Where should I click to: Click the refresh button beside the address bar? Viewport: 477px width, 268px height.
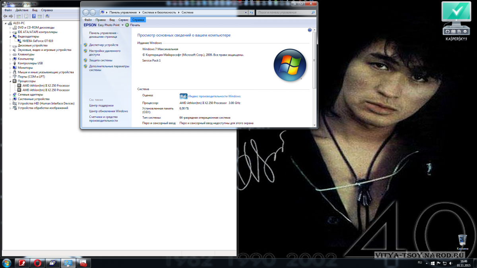(252, 12)
